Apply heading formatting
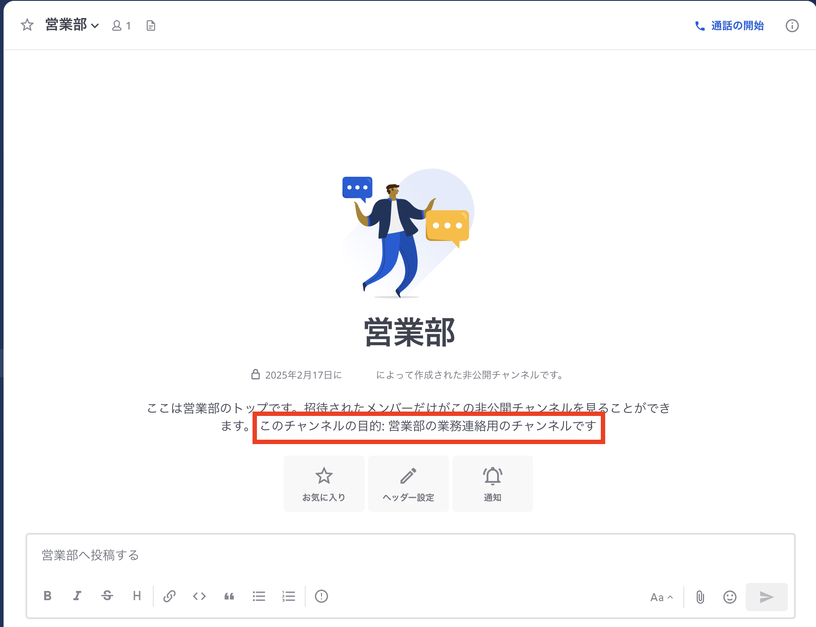 [137, 596]
